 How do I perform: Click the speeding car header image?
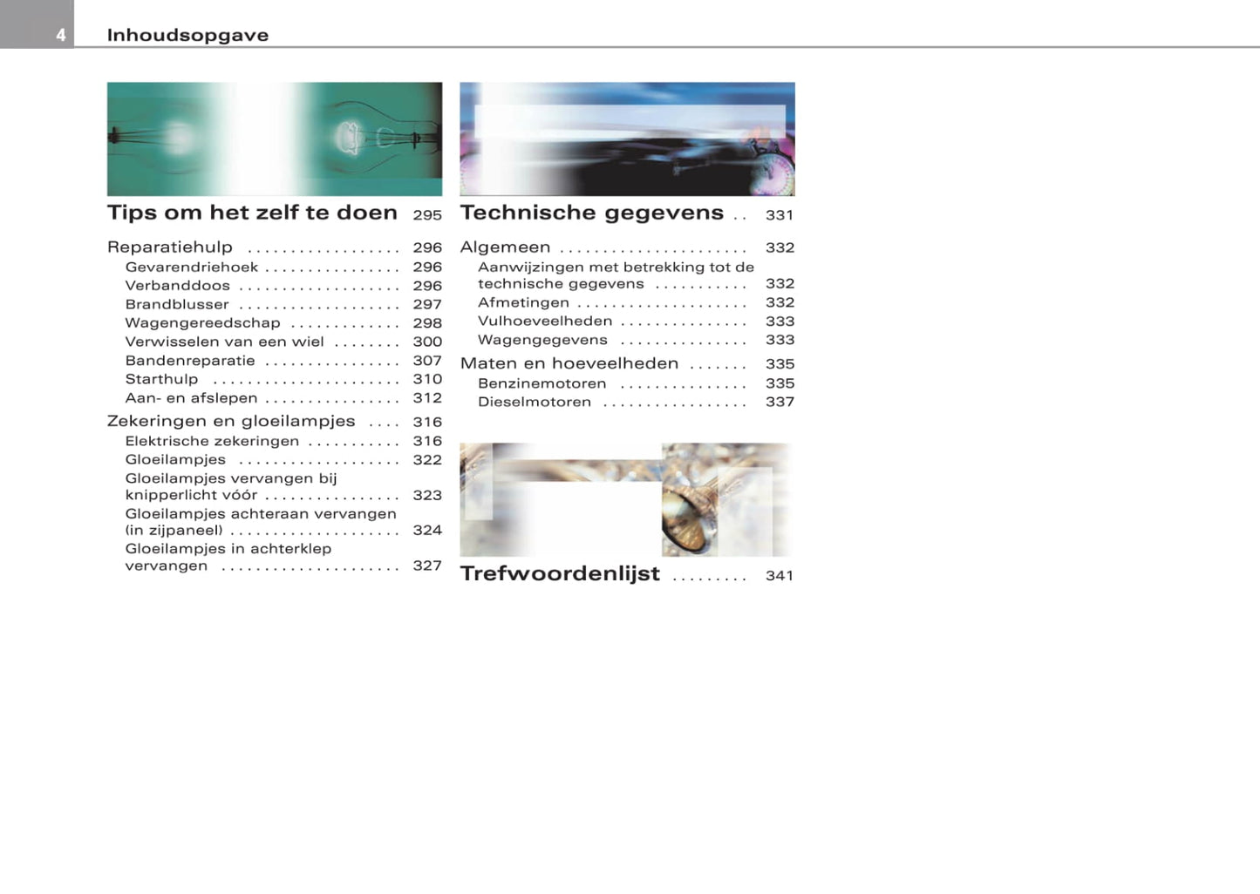[x=627, y=139]
